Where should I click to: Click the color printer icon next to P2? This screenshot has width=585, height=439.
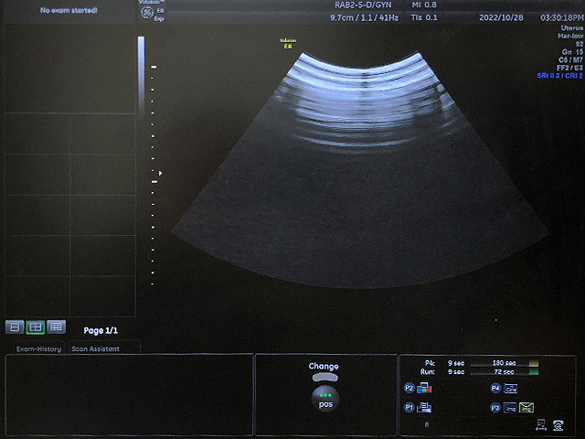point(424,388)
